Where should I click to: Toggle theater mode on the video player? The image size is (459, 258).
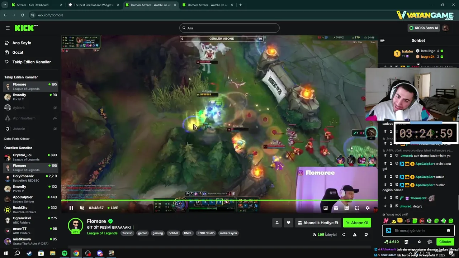(x=346, y=208)
